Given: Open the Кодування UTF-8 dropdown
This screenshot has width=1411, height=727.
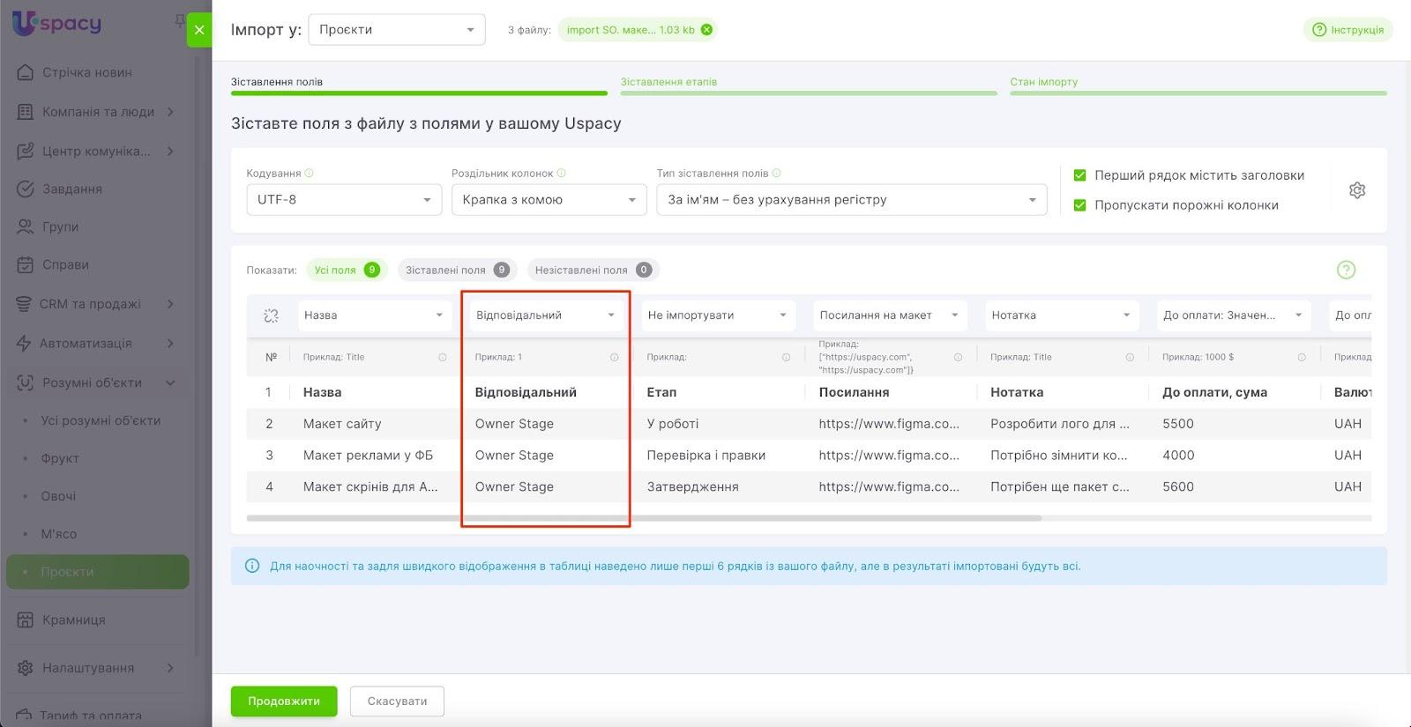Looking at the screenshot, I should click(343, 200).
